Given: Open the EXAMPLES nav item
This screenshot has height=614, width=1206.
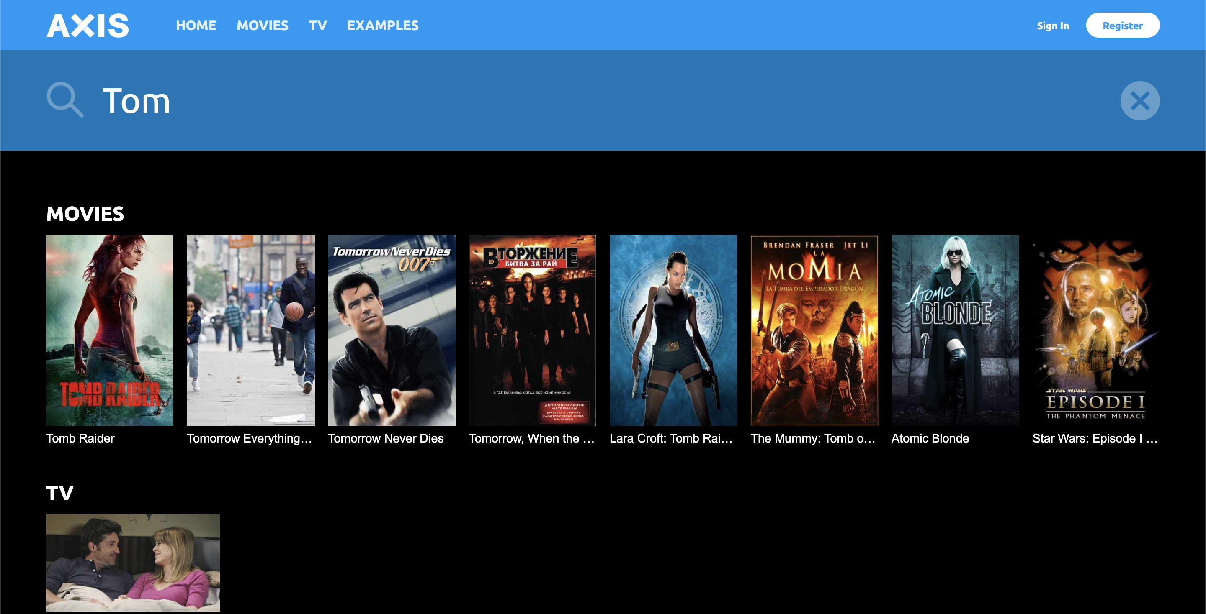Looking at the screenshot, I should click(382, 25).
